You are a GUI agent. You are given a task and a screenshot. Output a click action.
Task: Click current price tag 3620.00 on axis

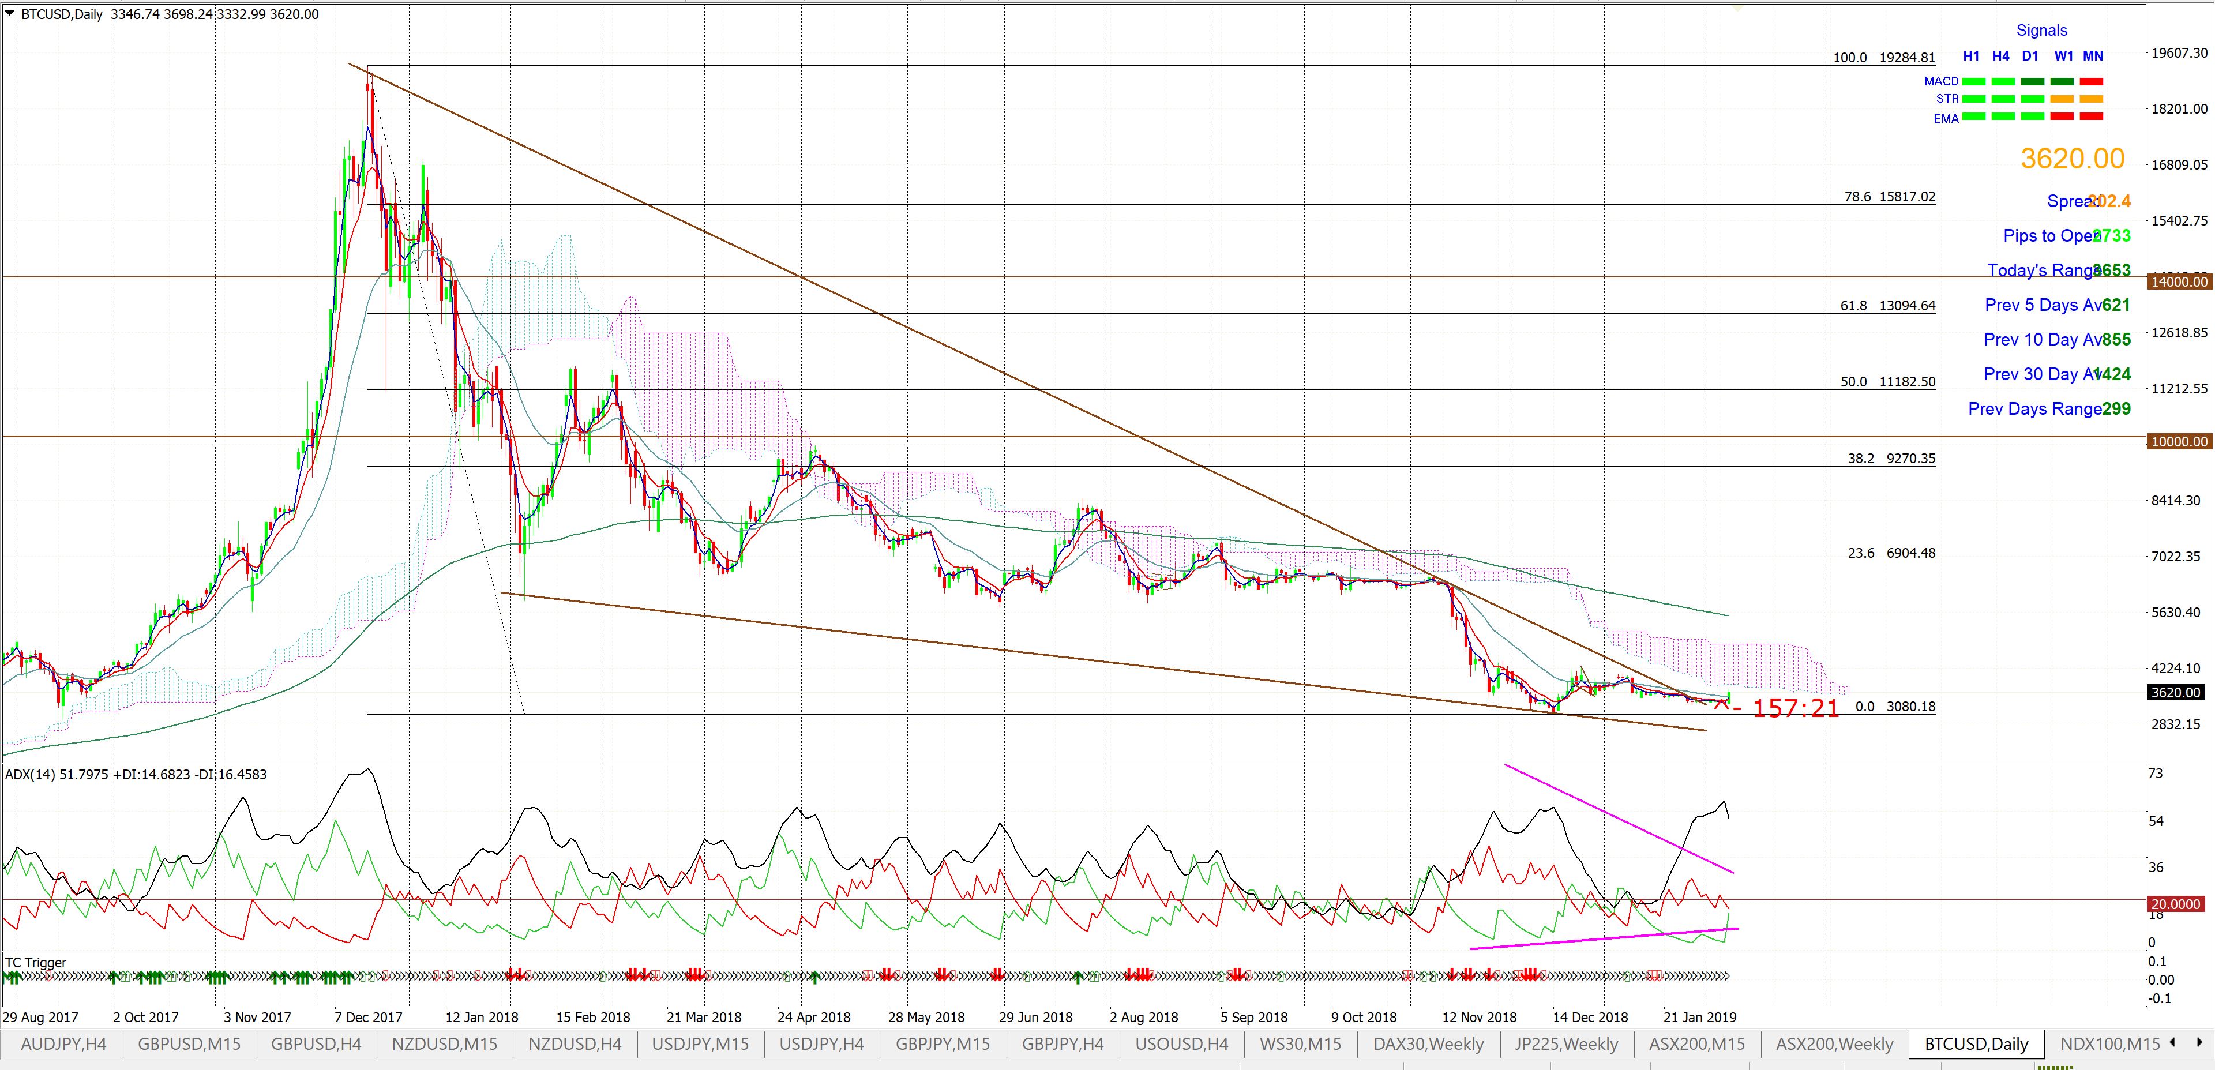point(2175,692)
